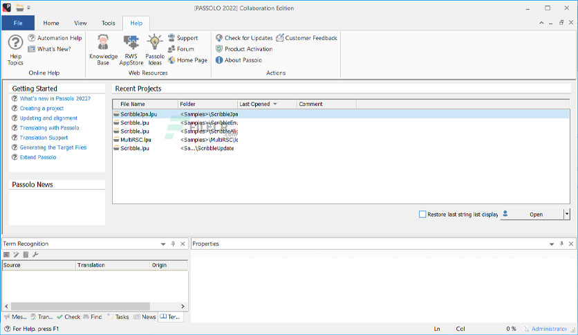578x335 pixels.
Task: Go to the Passolo Home Page
Action: pyautogui.click(x=187, y=60)
